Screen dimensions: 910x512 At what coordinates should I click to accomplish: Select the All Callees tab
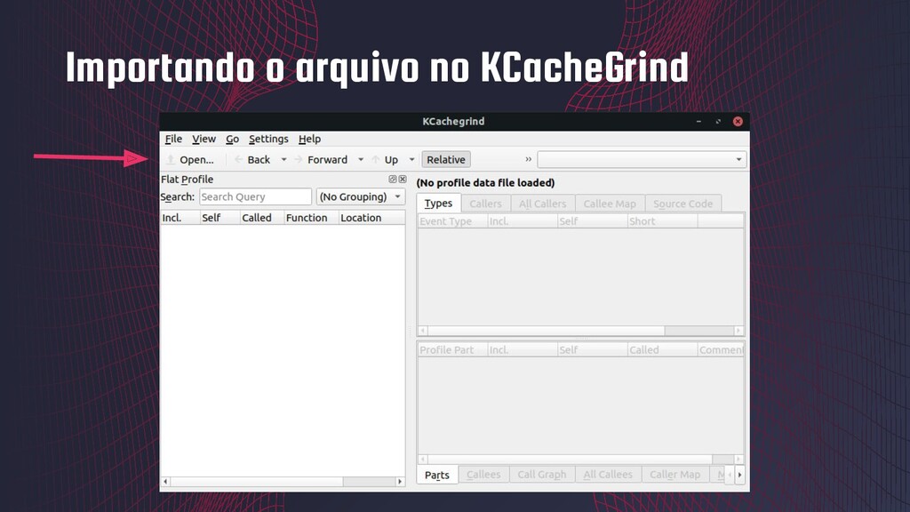(608, 475)
